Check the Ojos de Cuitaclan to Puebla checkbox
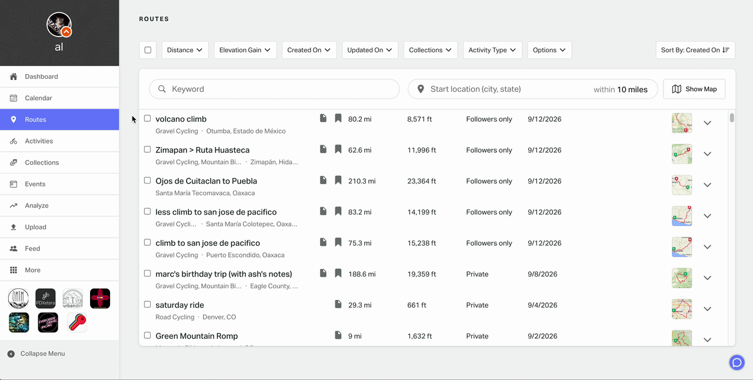Viewport: 753px width, 380px height. pyautogui.click(x=148, y=180)
